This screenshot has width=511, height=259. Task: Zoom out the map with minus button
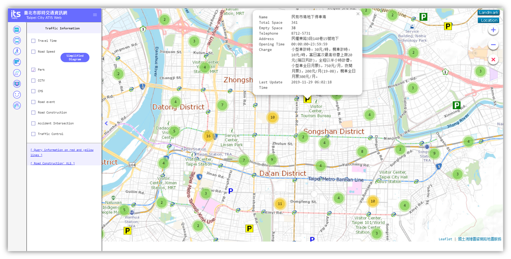493,45
